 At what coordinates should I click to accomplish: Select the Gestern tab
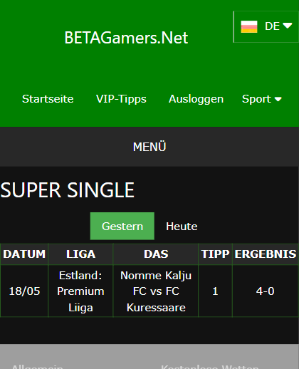(122, 226)
